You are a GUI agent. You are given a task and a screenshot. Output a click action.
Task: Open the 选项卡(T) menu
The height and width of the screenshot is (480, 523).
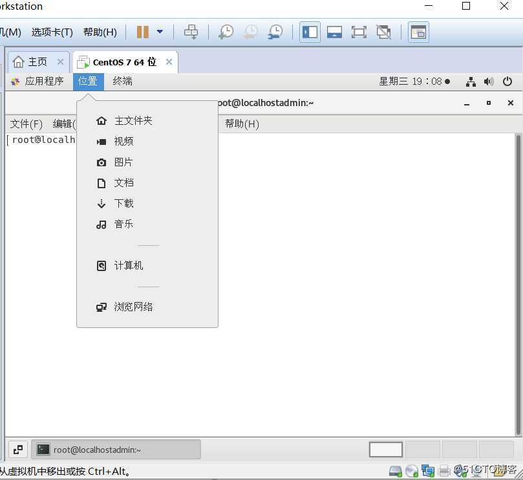pyautogui.click(x=52, y=32)
